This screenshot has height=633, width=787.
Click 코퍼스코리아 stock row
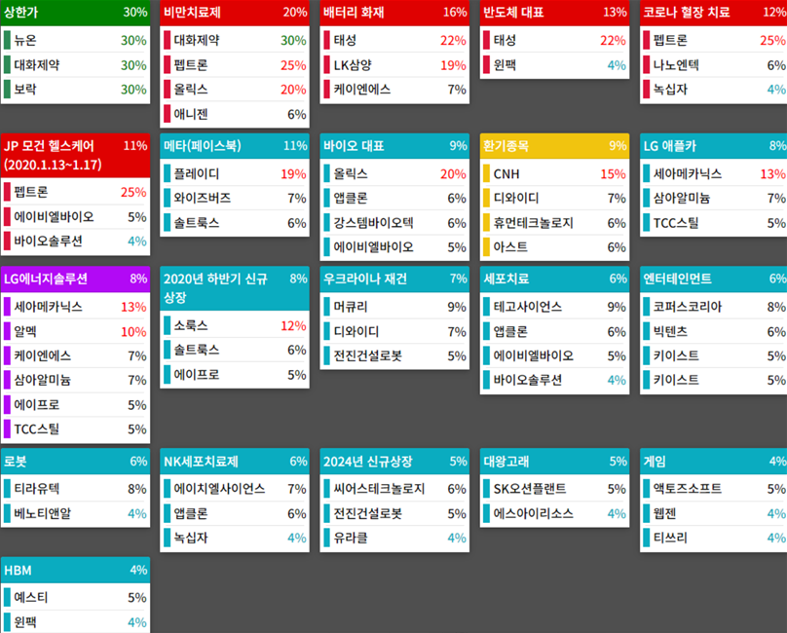tap(714, 307)
